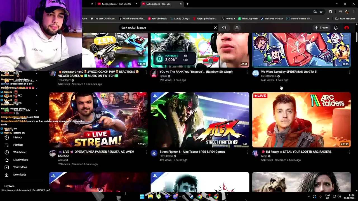Open Ninja channel avatar
358x201 pixels.
[256, 153]
